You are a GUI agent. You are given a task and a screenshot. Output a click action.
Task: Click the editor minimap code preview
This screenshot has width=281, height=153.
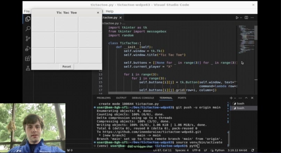point(245,39)
